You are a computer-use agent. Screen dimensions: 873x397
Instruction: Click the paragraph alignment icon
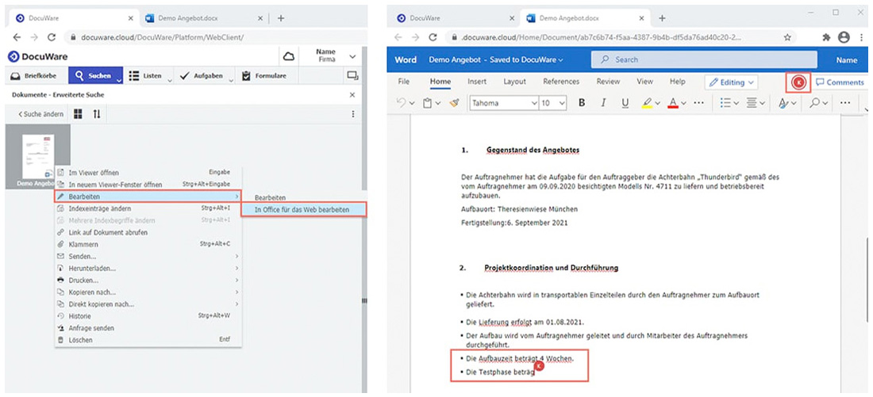coord(752,103)
